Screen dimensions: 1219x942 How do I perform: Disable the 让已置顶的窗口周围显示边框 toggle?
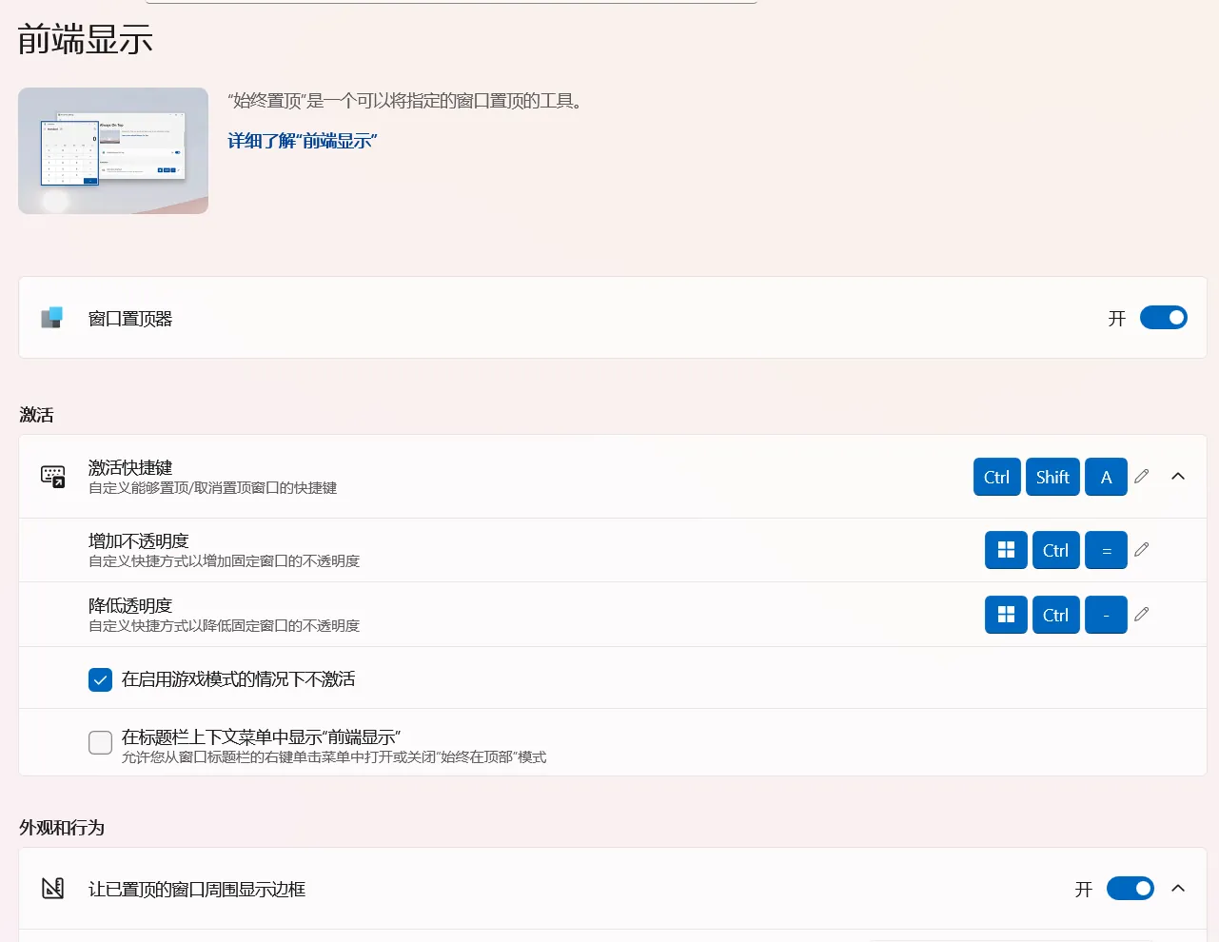click(1130, 889)
